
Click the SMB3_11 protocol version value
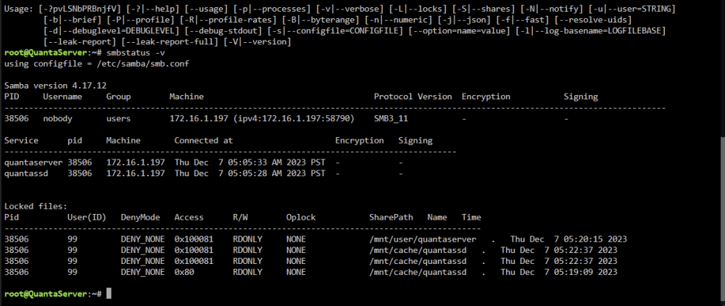[391, 119]
